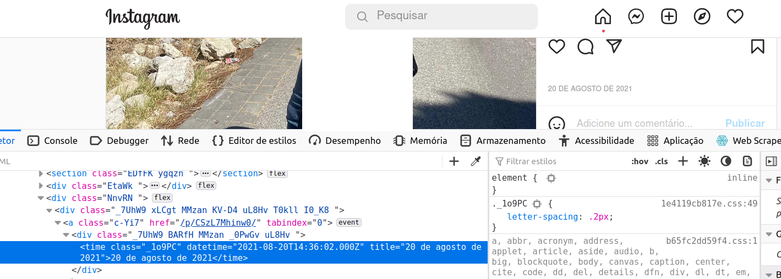Share the post via paper plane icon

click(x=614, y=46)
